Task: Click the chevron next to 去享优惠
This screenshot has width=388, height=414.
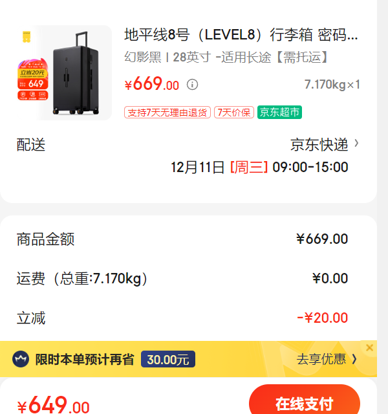Action: point(354,359)
